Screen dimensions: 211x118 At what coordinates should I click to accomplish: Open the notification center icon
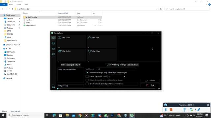pos(207,115)
